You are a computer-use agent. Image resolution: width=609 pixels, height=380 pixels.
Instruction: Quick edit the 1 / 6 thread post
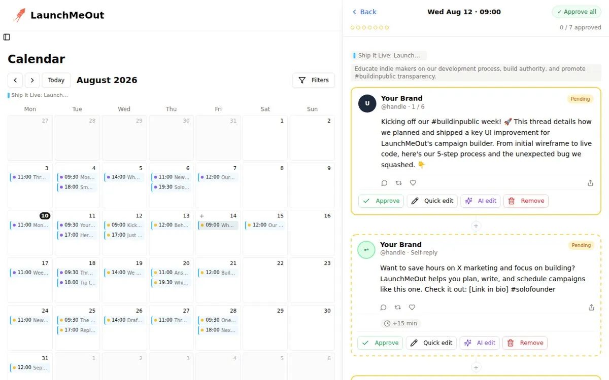432,201
